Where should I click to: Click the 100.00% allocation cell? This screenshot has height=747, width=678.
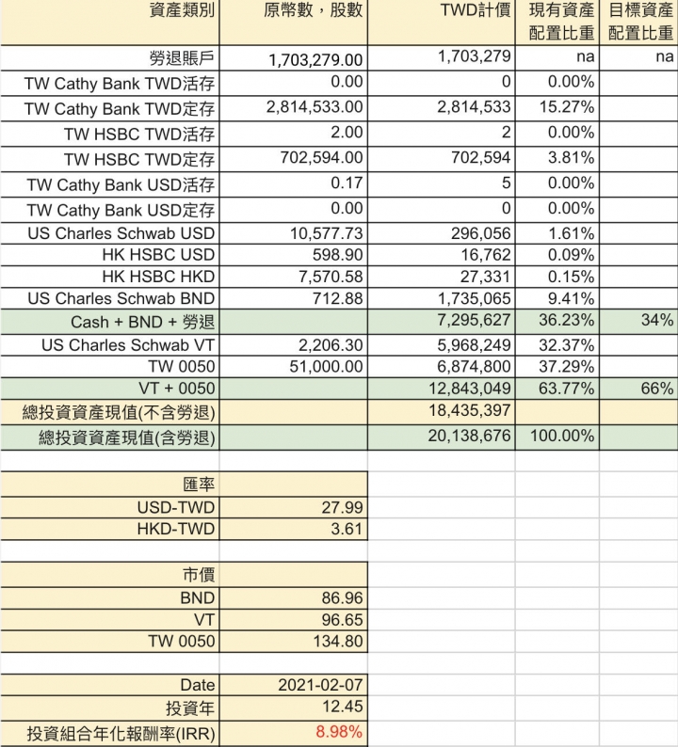557,437
